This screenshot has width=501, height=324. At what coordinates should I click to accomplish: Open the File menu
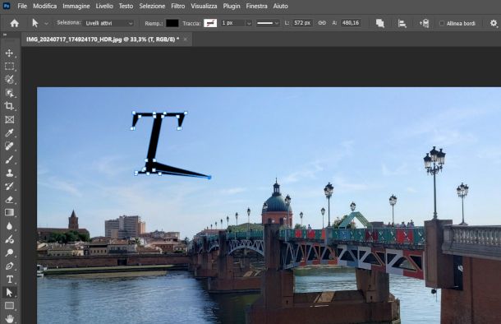(x=22, y=6)
